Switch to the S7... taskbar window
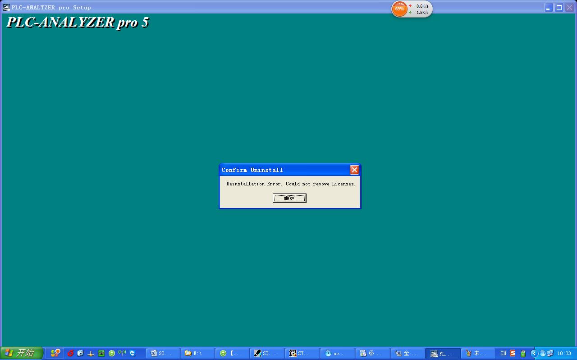This screenshot has height=360, width=577. [302, 353]
